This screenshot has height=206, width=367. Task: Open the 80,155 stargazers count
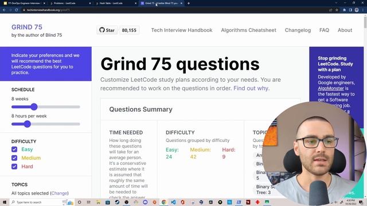129,30
